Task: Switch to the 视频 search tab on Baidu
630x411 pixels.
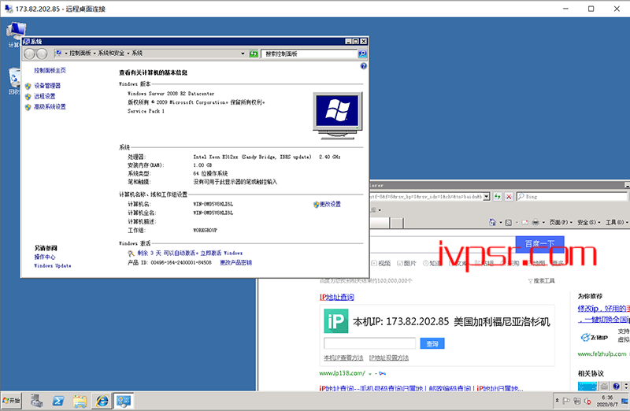Action: click(381, 263)
